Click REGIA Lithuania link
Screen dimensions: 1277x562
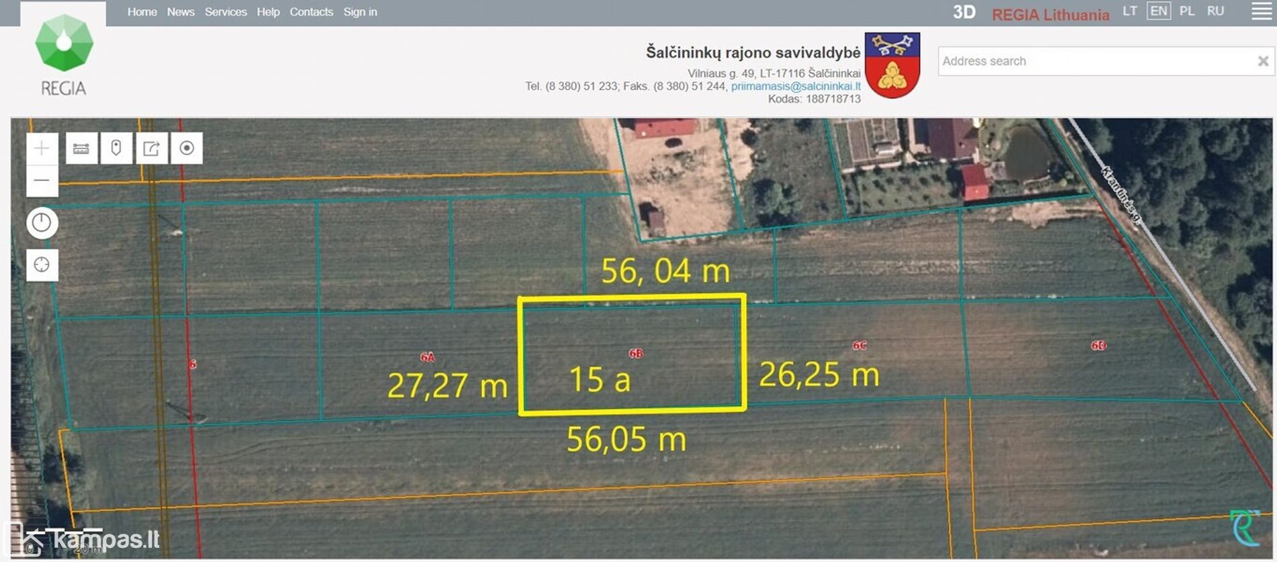click(1051, 14)
